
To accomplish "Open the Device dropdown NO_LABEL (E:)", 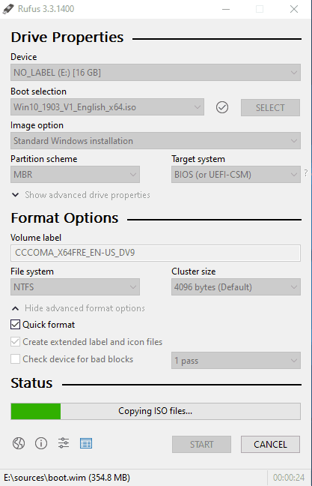I will (x=156, y=73).
